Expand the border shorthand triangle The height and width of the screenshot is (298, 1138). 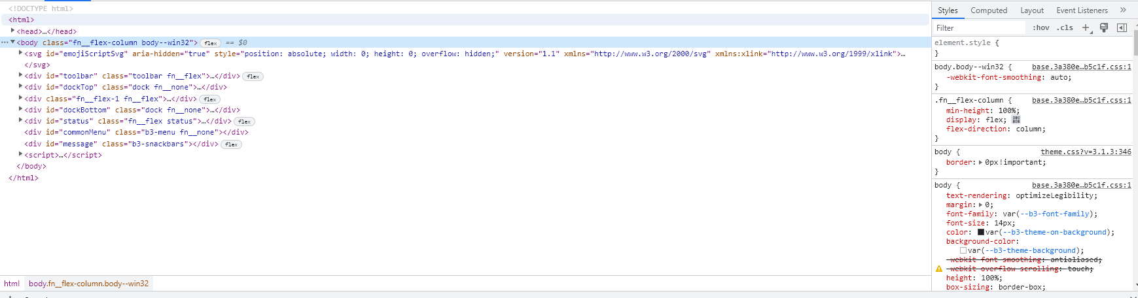(x=980, y=162)
